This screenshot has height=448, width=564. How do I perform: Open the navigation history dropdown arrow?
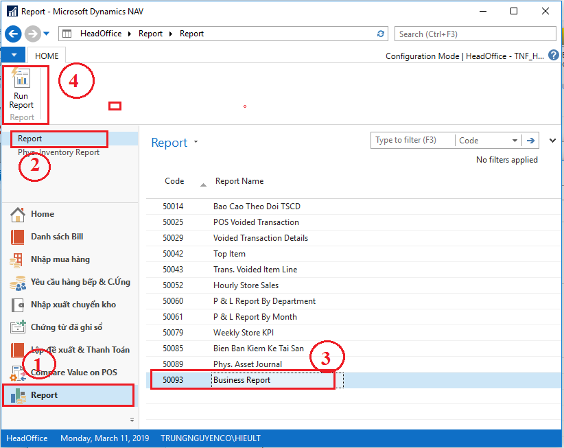(47, 34)
